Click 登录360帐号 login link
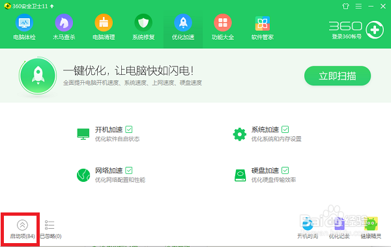This screenshot has width=391, height=247. pos(347,36)
